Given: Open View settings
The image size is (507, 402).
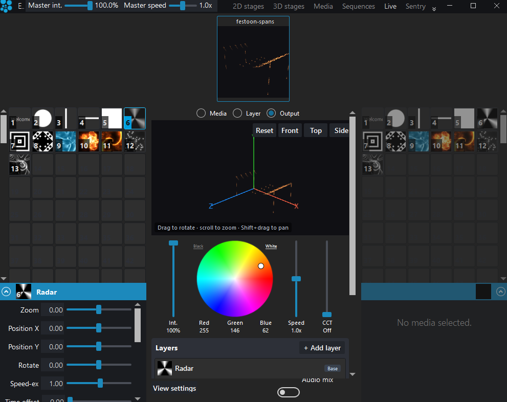Looking at the screenshot, I should 174,388.
